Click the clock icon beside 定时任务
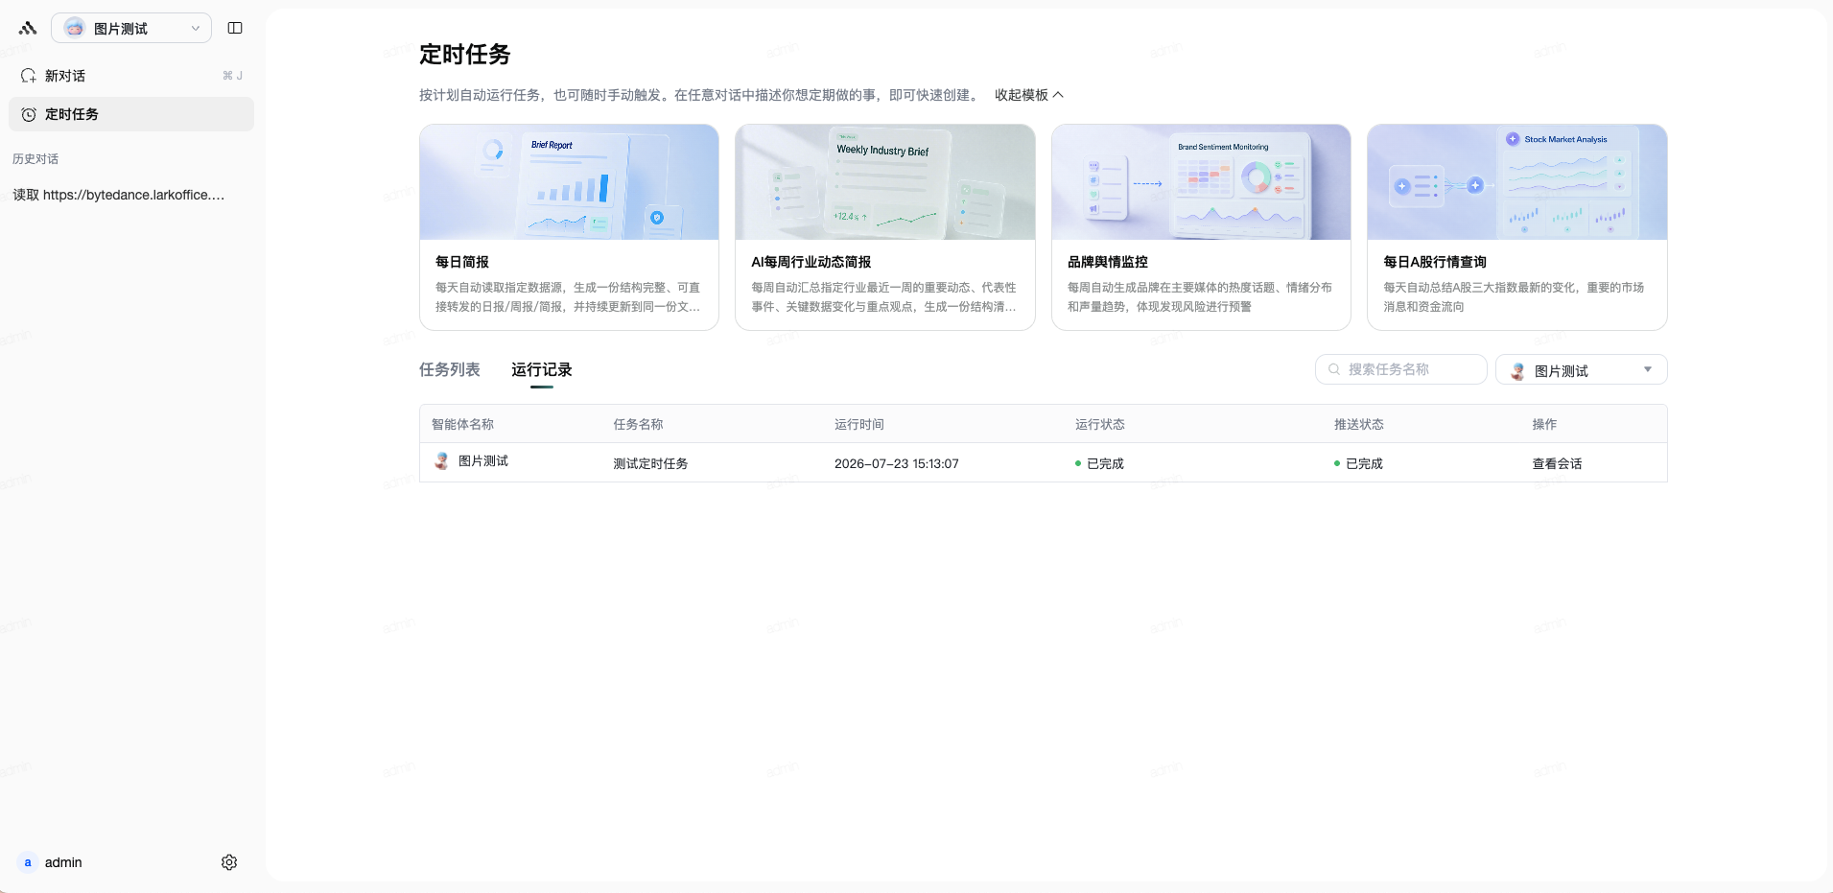1833x893 pixels. click(x=29, y=114)
